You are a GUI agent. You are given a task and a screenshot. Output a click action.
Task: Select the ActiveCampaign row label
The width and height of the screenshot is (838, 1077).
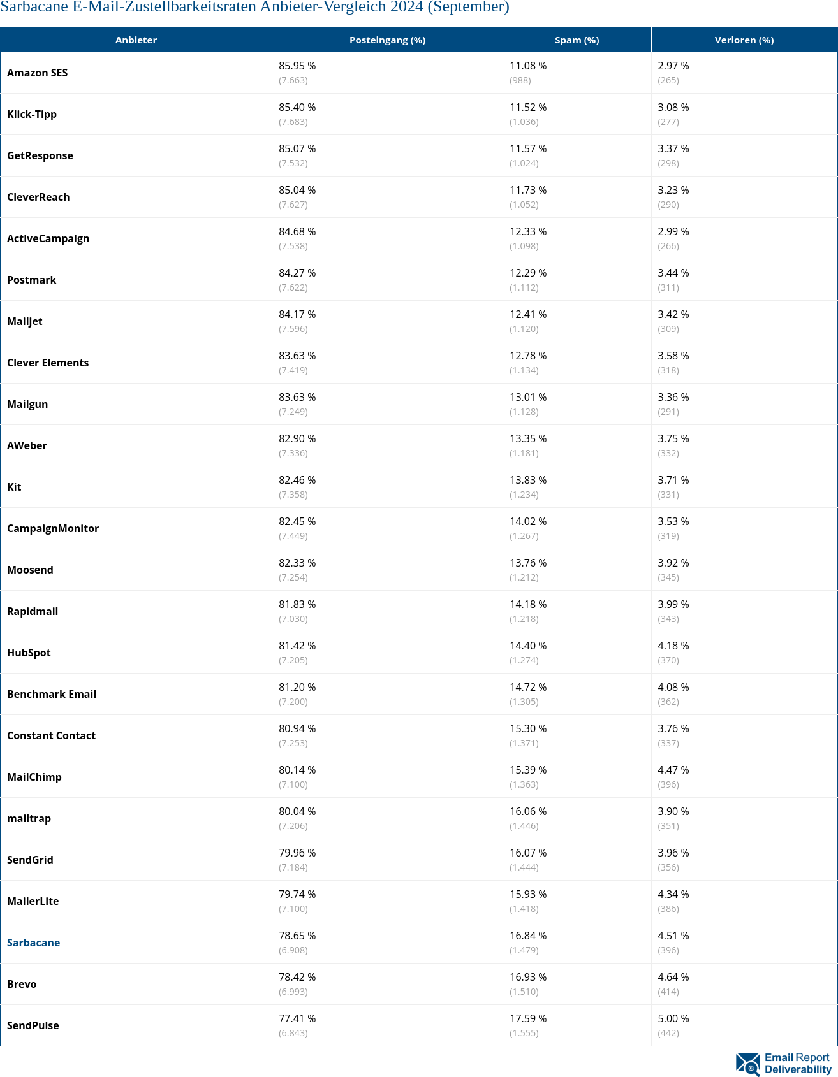48,238
